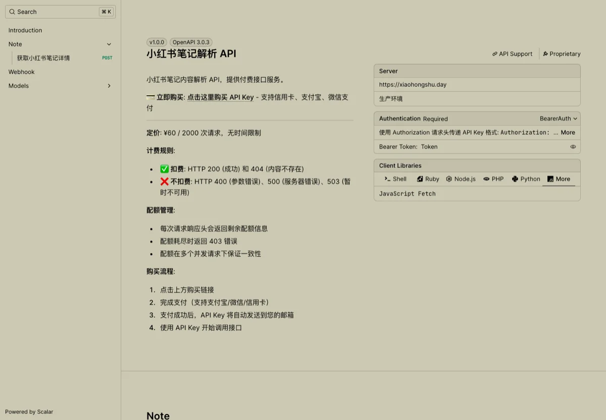Collapse the Note section chevron
The height and width of the screenshot is (420, 606).
109,44
